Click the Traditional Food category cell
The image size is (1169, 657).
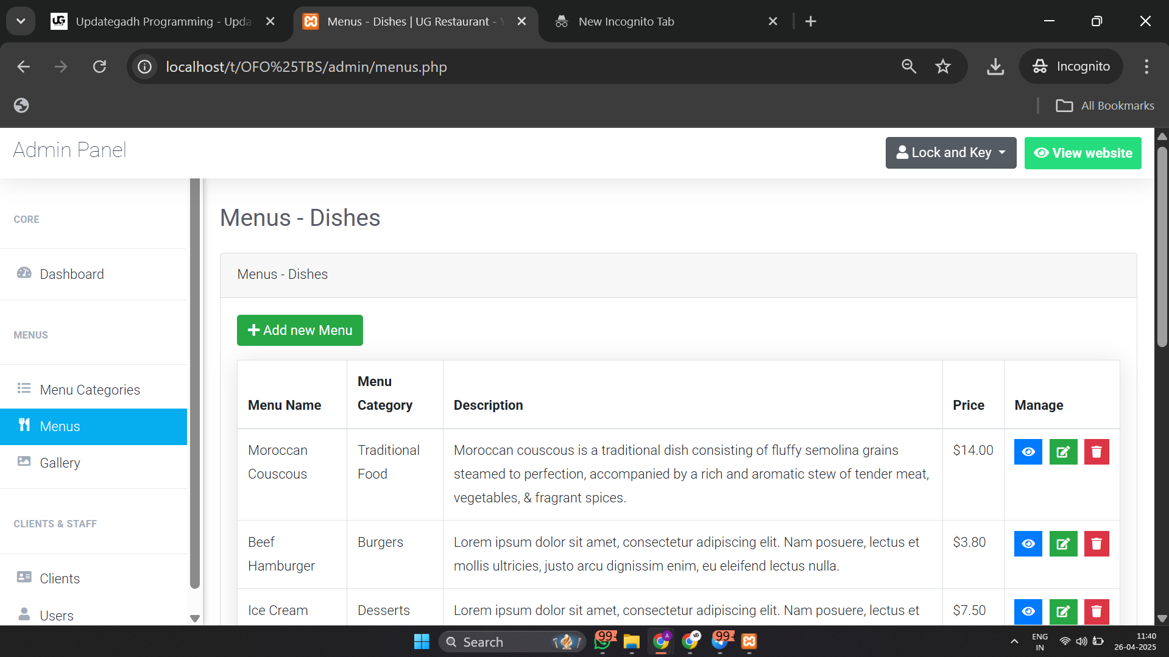coord(395,474)
